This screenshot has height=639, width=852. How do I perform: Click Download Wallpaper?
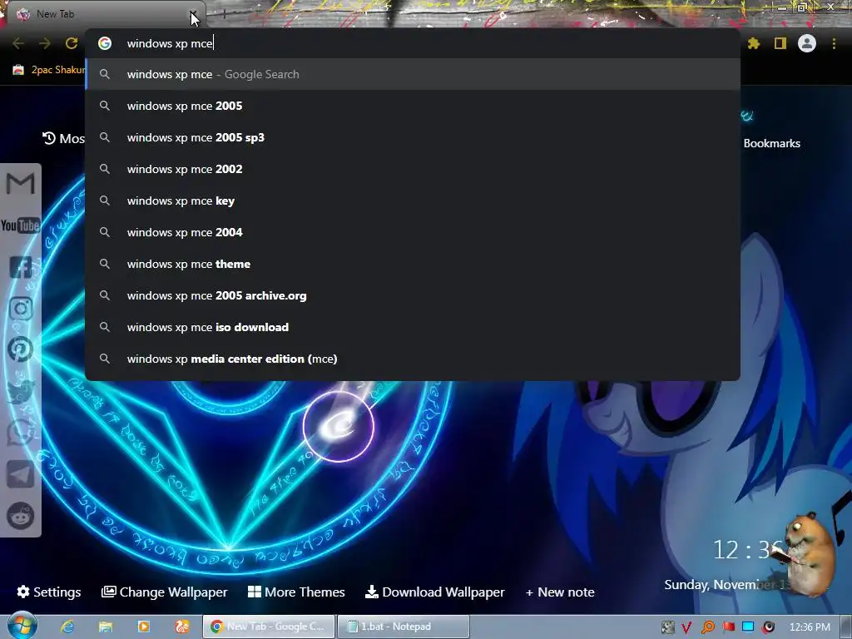click(x=434, y=592)
